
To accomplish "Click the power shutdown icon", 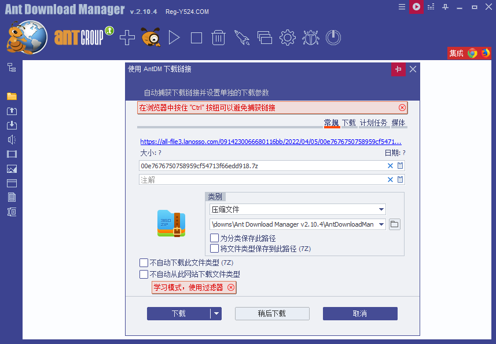I will pos(333,38).
